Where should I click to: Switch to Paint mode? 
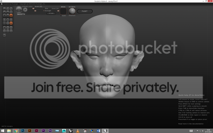pos(85,11)
